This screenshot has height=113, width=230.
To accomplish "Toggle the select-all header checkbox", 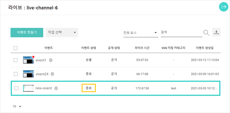I will pyautogui.click(x=16, y=48).
